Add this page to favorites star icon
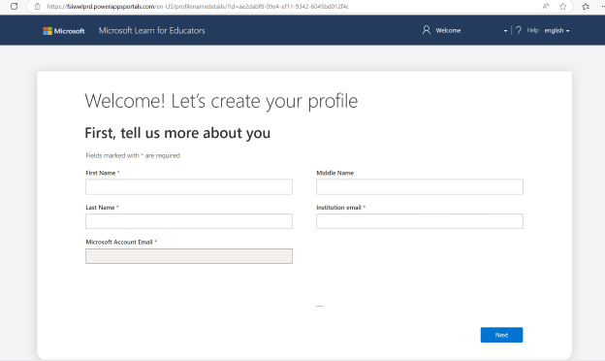Viewport: 605px width, 361px height. (x=563, y=6)
